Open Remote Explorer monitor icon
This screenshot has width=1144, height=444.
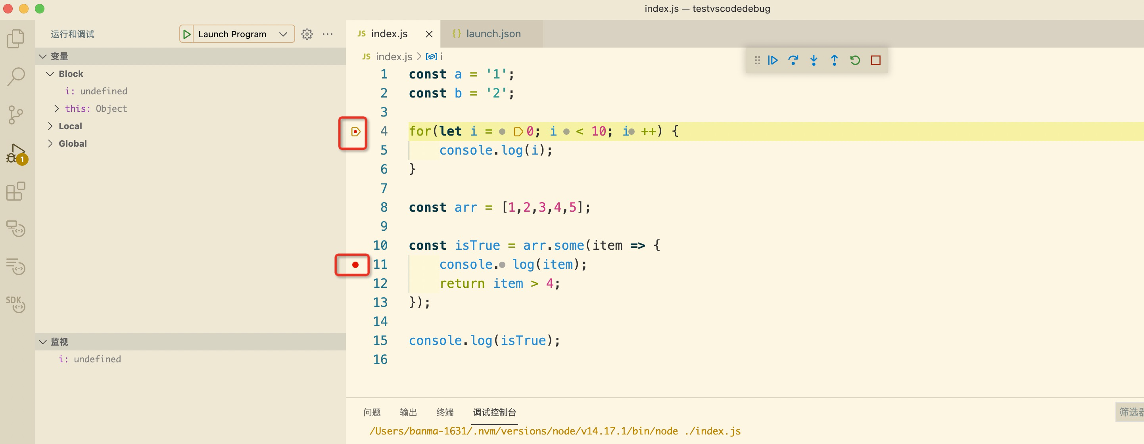(16, 229)
